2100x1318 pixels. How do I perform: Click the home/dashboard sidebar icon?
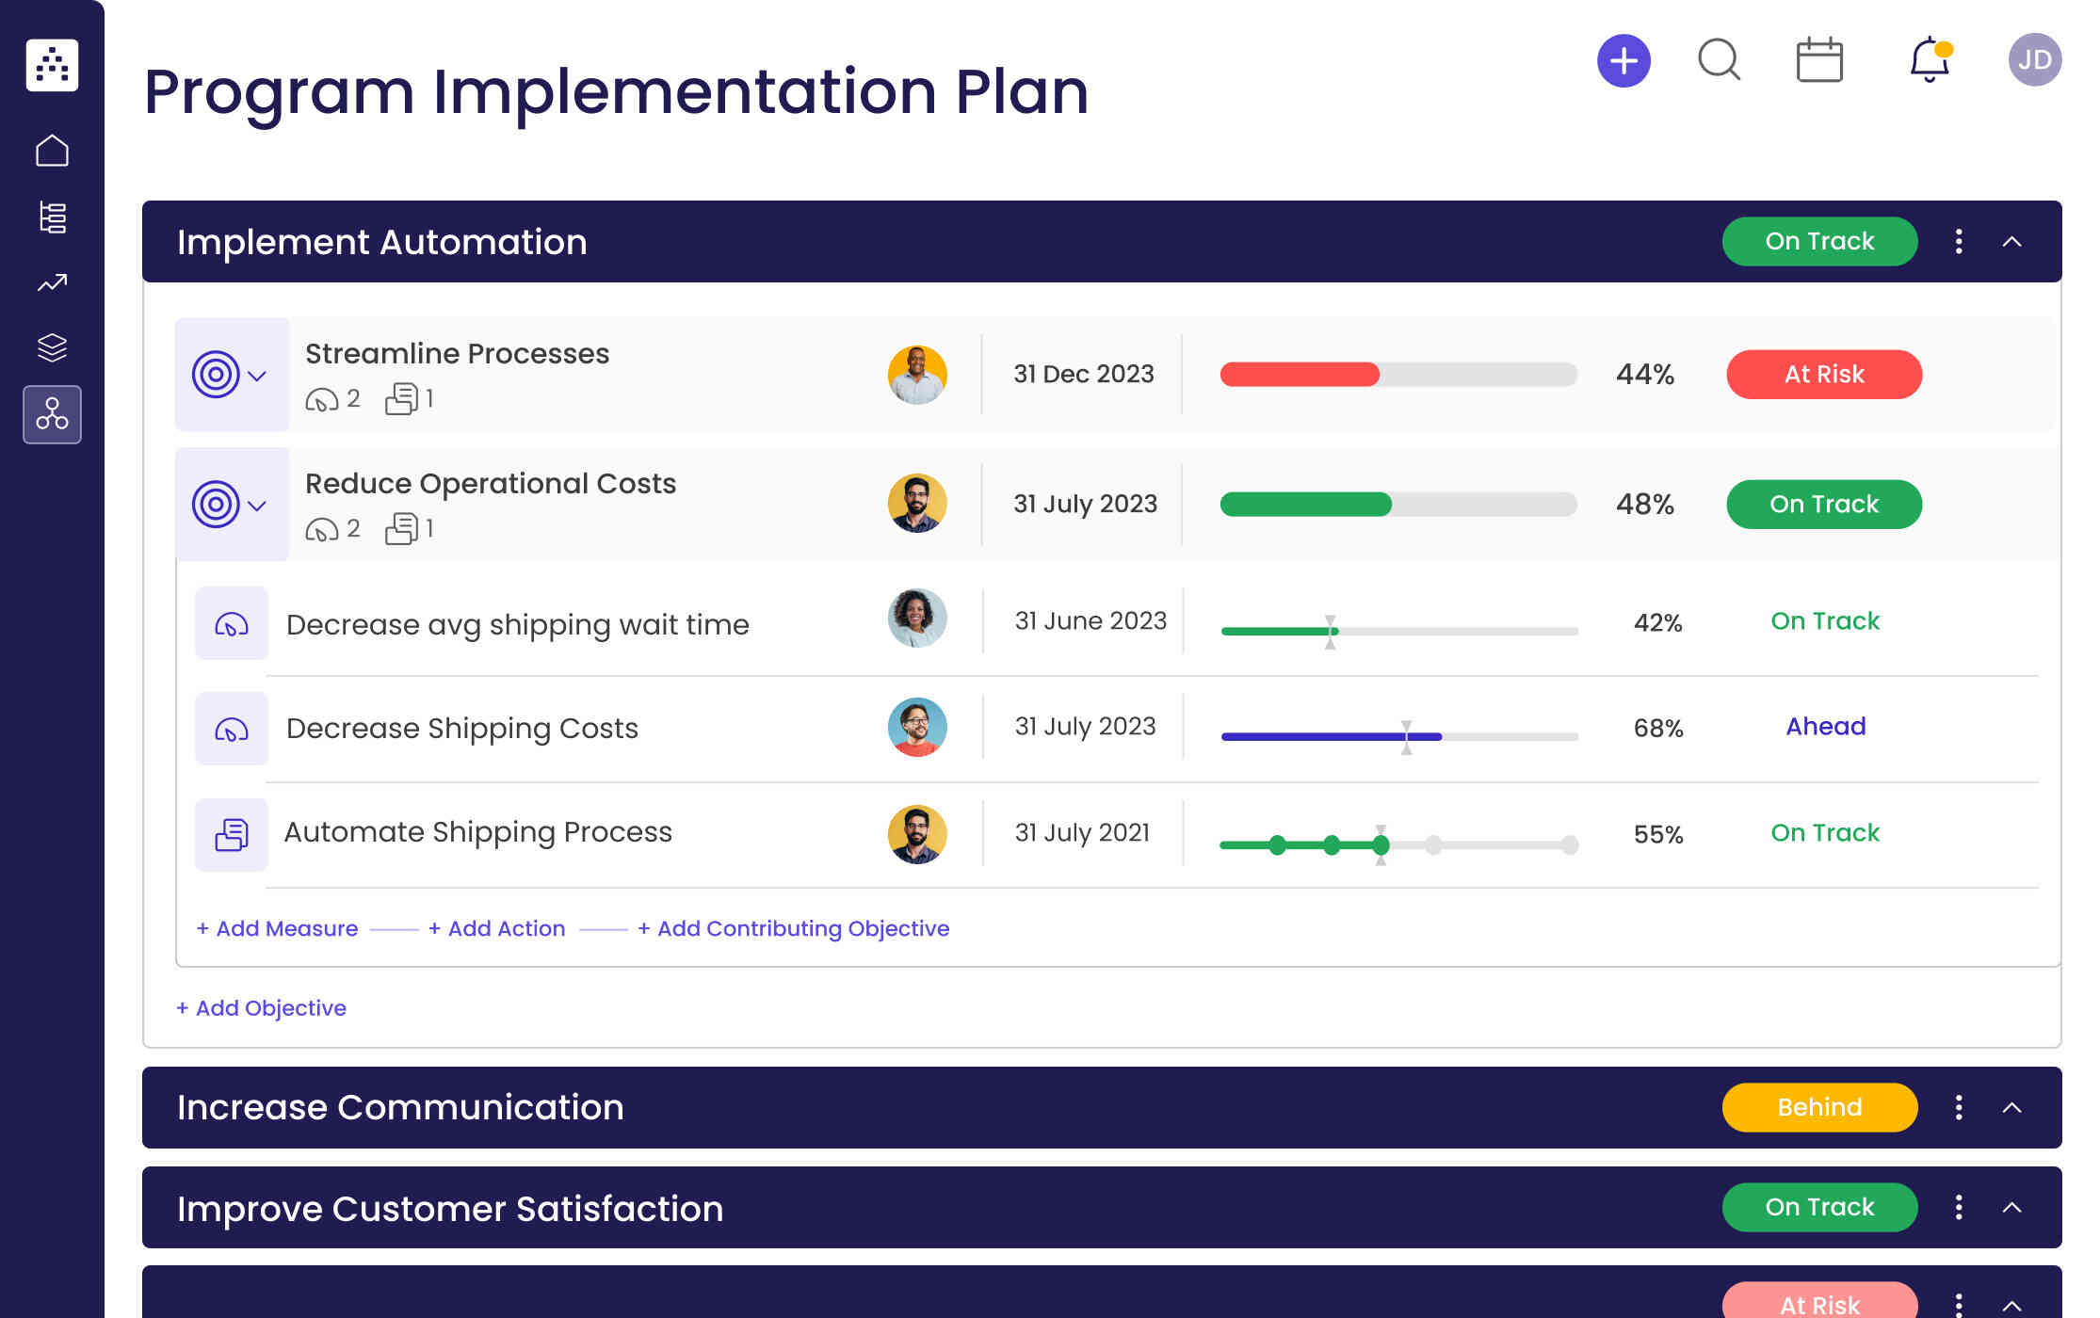[x=52, y=149]
